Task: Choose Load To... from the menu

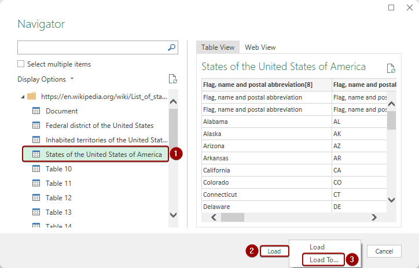Action: 324,260
